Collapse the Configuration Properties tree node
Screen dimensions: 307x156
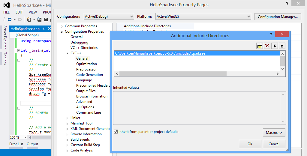[x=62, y=31]
